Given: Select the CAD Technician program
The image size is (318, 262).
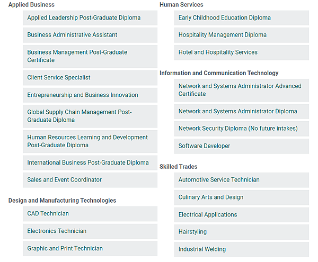Looking at the screenshot, I should click(x=48, y=214).
